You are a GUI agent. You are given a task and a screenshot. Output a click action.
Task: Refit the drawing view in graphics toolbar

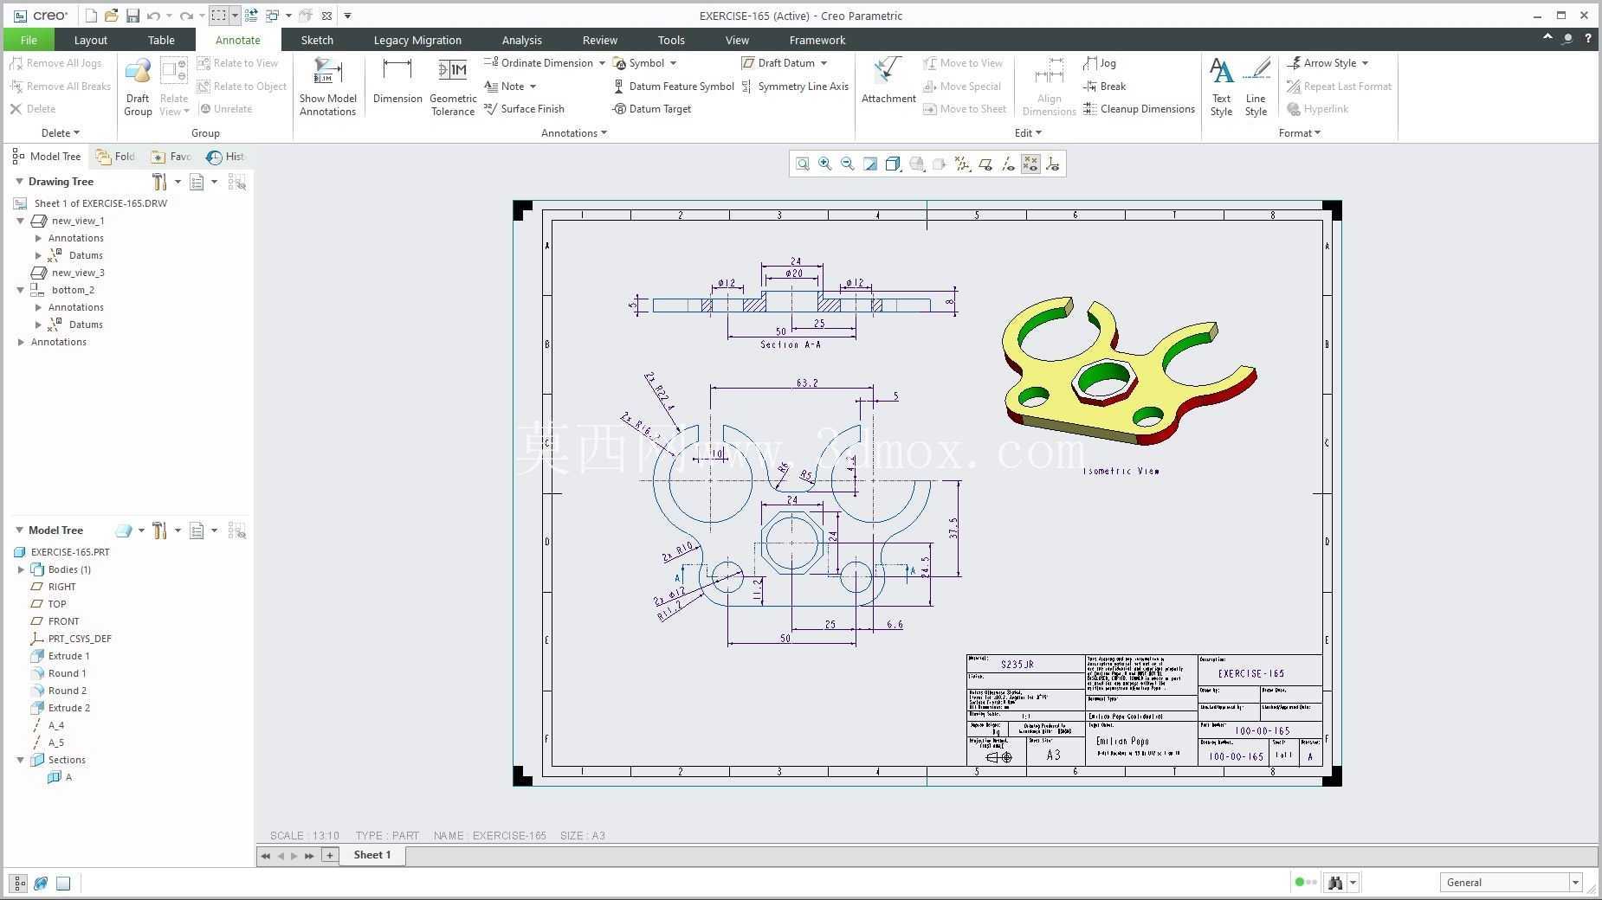point(803,164)
